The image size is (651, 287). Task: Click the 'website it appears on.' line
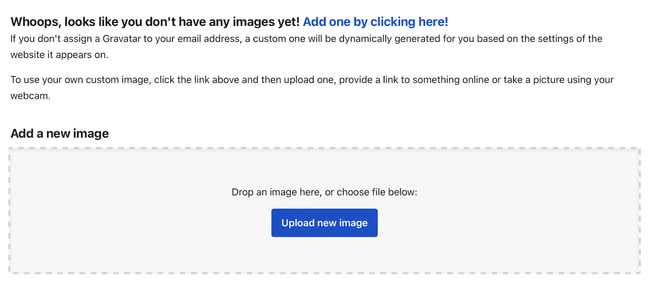coord(59,55)
